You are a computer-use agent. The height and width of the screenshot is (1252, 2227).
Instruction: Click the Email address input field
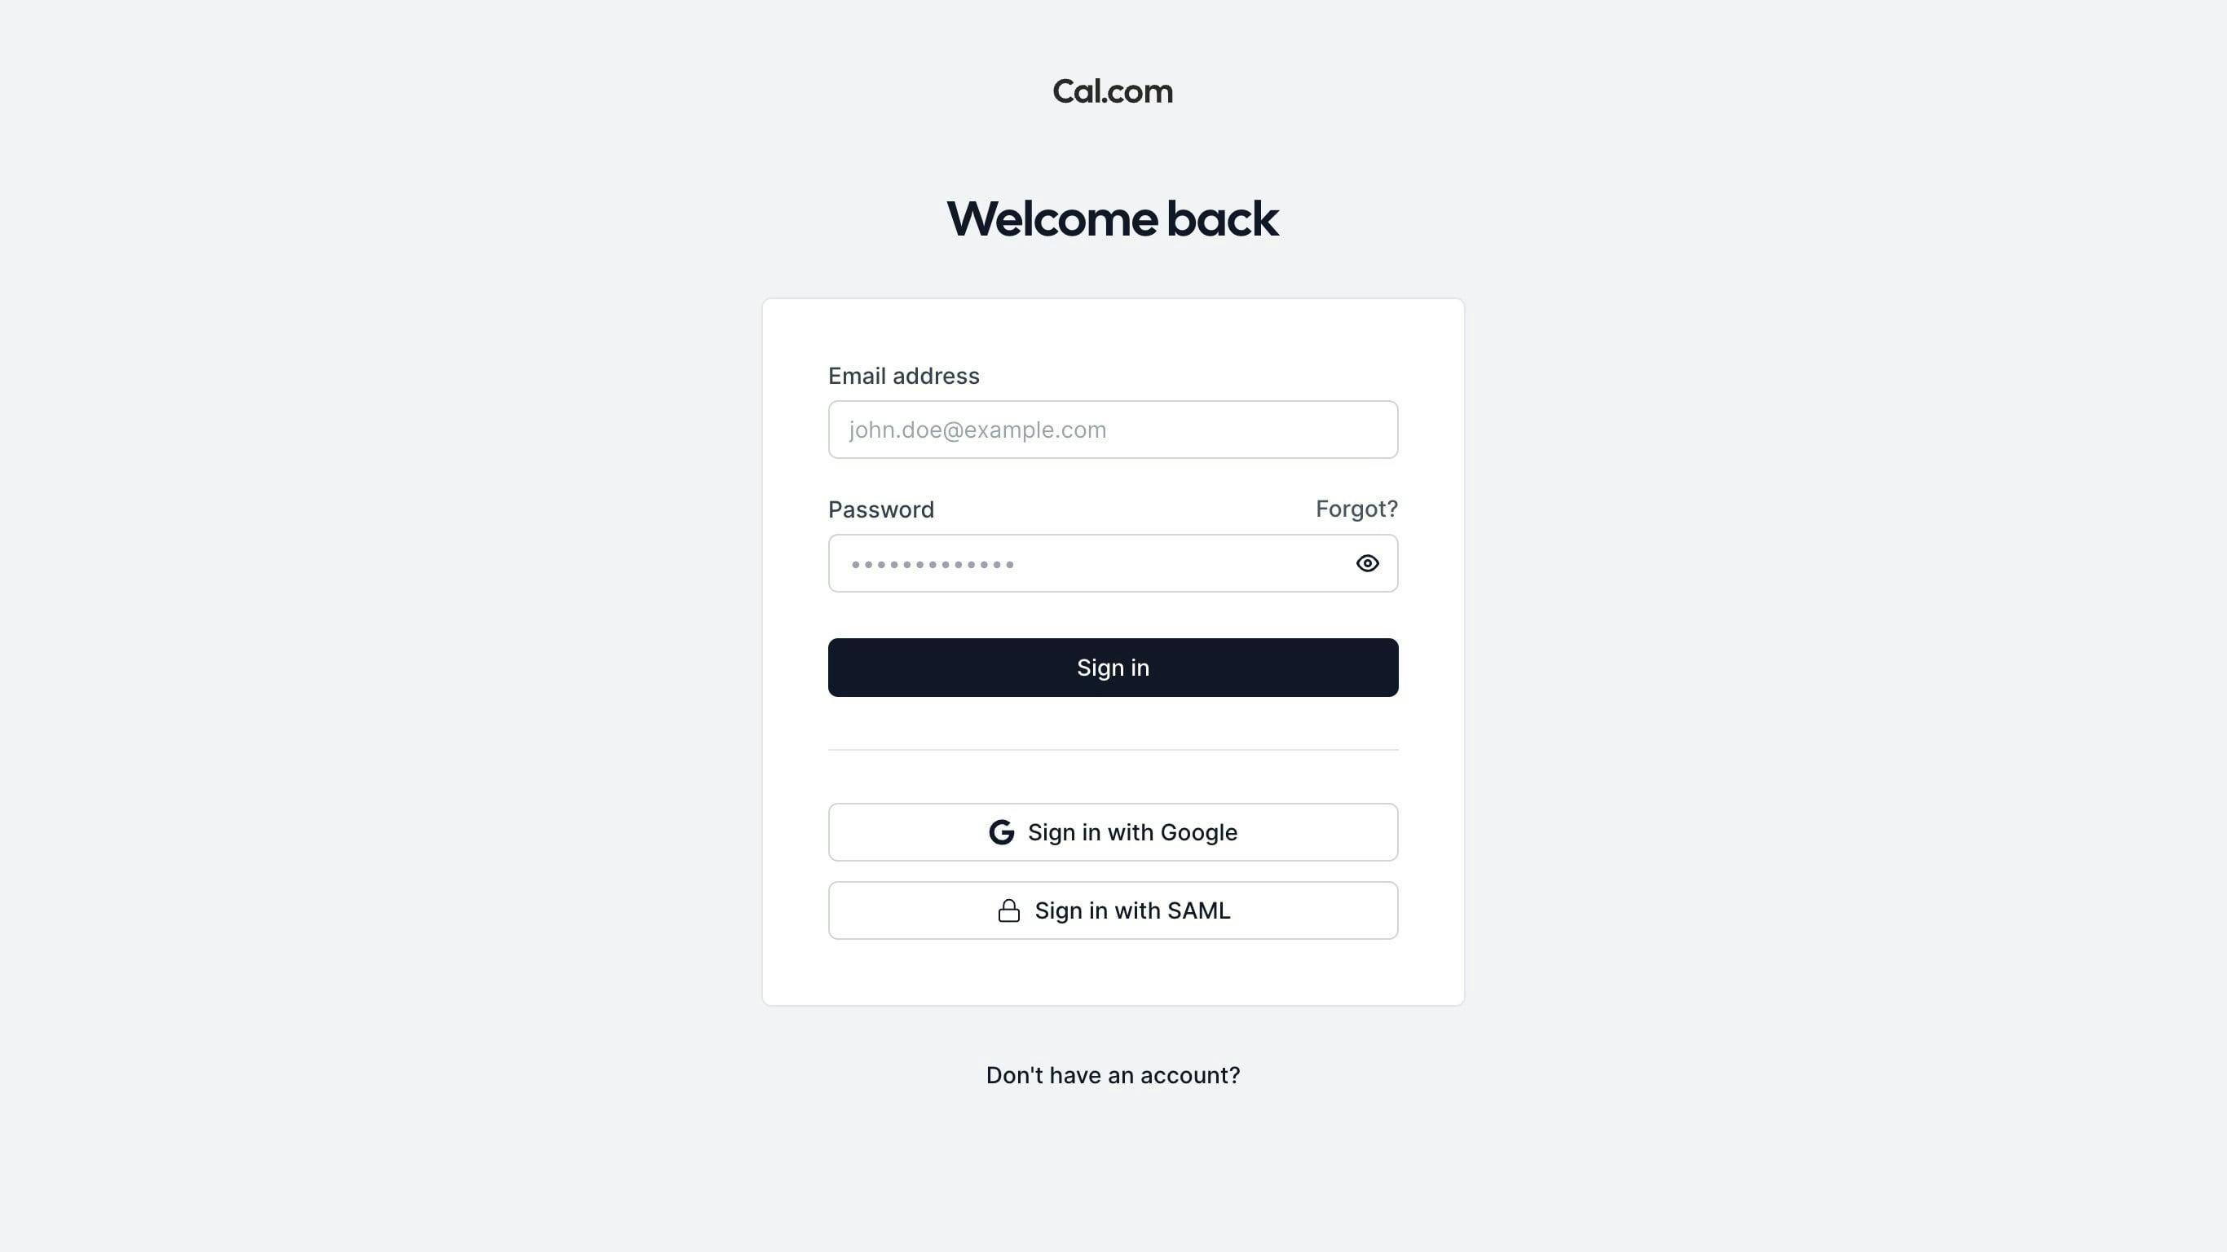click(1113, 430)
